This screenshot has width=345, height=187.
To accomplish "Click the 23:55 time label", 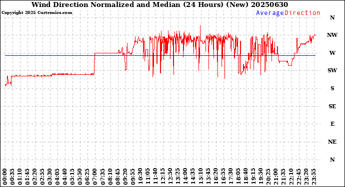I will (314, 177).
